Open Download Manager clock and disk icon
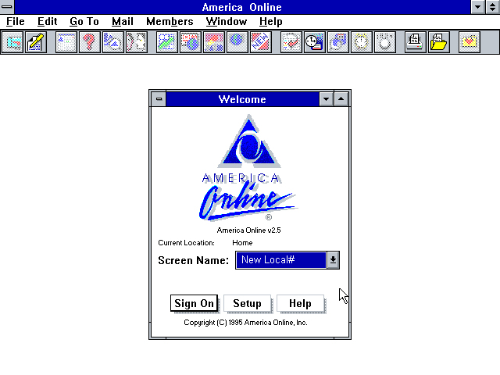500x375 pixels. [x=315, y=42]
